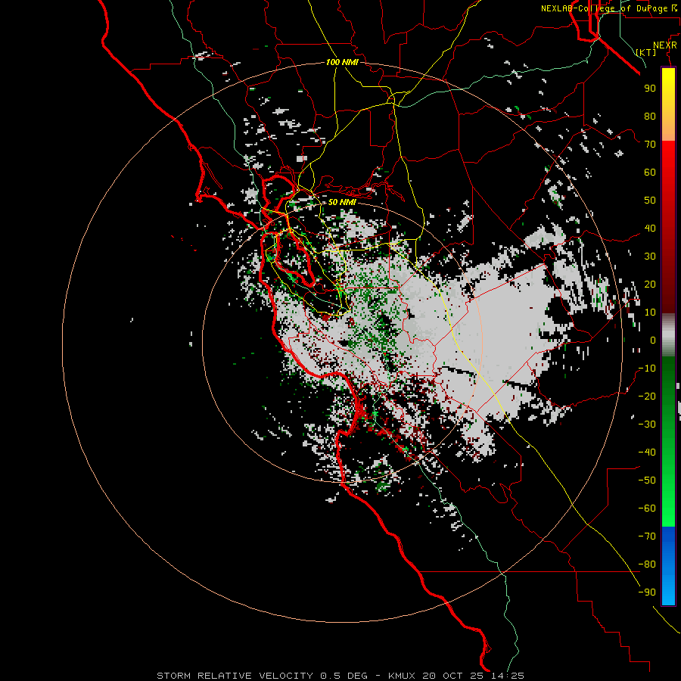681x681 pixels.
Task: Select the -10 value on the velocity scale
Action: [x=647, y=368]
